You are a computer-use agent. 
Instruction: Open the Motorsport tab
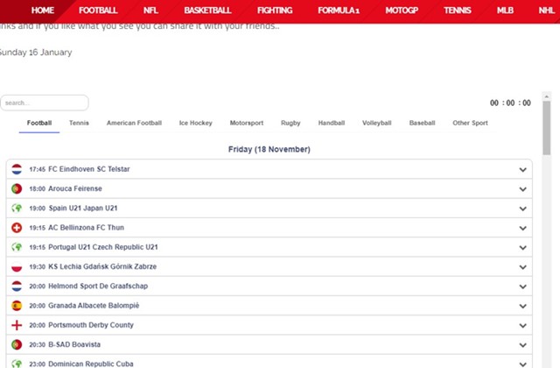click(246, 124)
